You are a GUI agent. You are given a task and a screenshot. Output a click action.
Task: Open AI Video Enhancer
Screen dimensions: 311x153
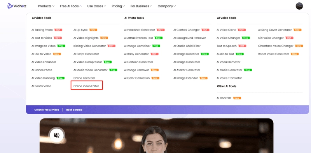44,62
